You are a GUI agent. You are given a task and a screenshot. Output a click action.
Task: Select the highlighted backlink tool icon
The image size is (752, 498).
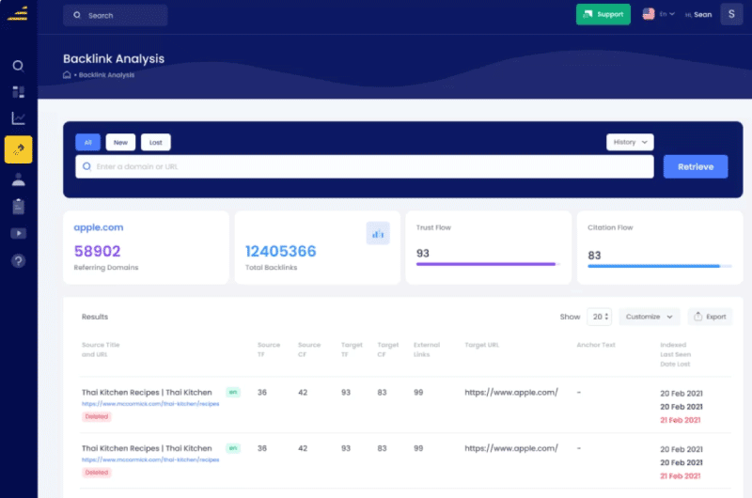point(18,149)
